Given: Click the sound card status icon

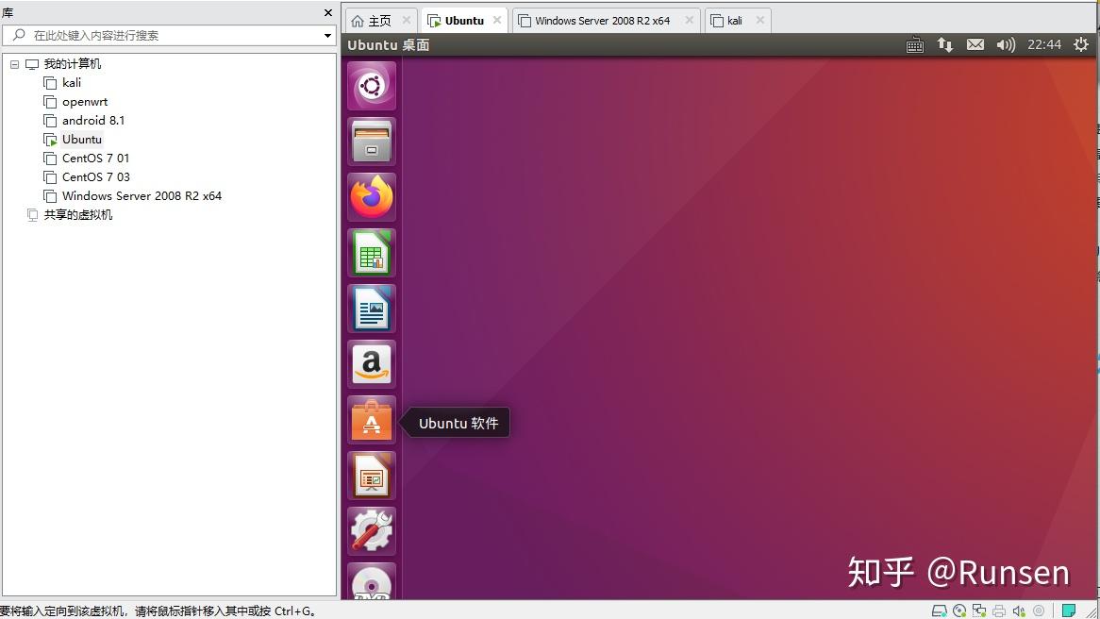Looking at the screenshot, I should pos(1019,611).
